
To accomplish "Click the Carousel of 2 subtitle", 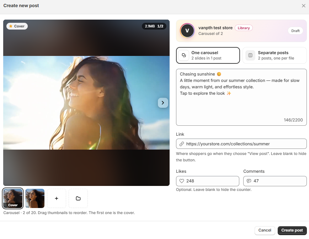I will 211,33.
